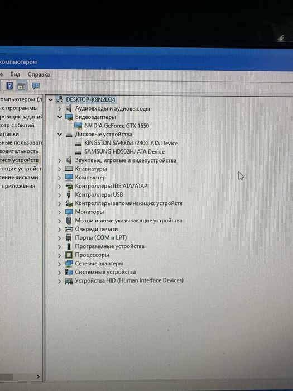Open the Справка menu

pos(39,74)
